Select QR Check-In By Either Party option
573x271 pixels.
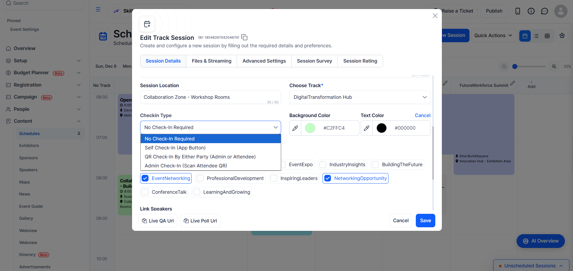click(x=211, y=157)
